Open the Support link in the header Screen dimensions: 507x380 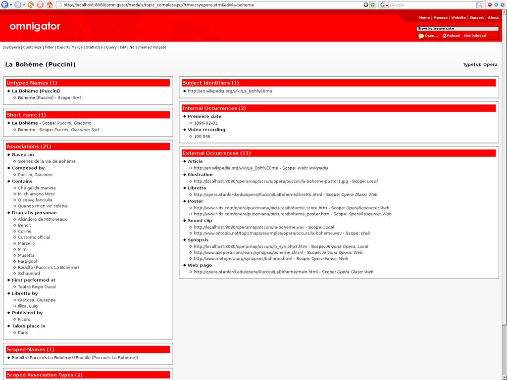[477, 18]
